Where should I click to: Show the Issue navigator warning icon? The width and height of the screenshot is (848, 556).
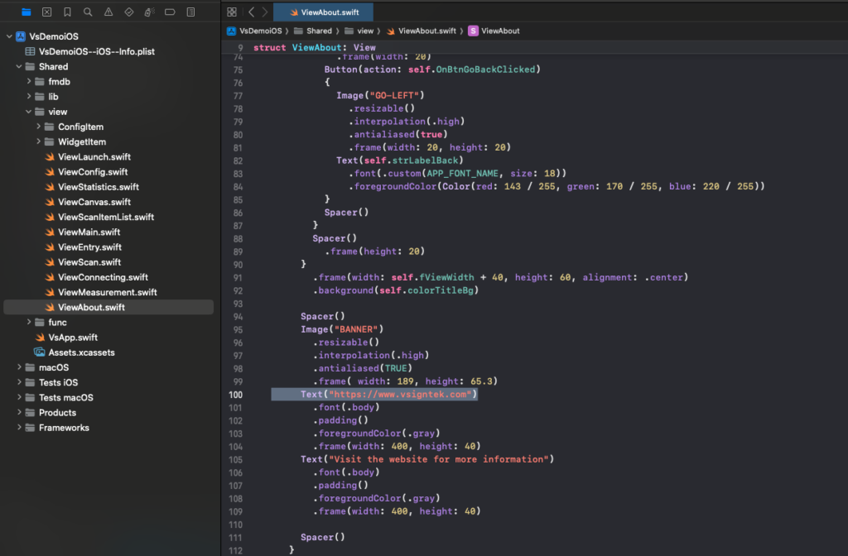click(108, 12)
